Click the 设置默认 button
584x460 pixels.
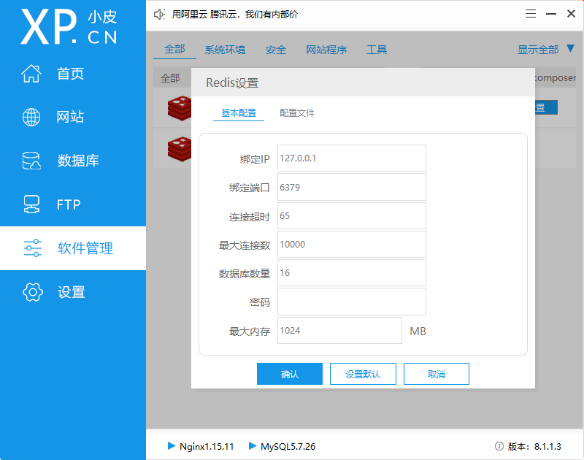point(363,374)
